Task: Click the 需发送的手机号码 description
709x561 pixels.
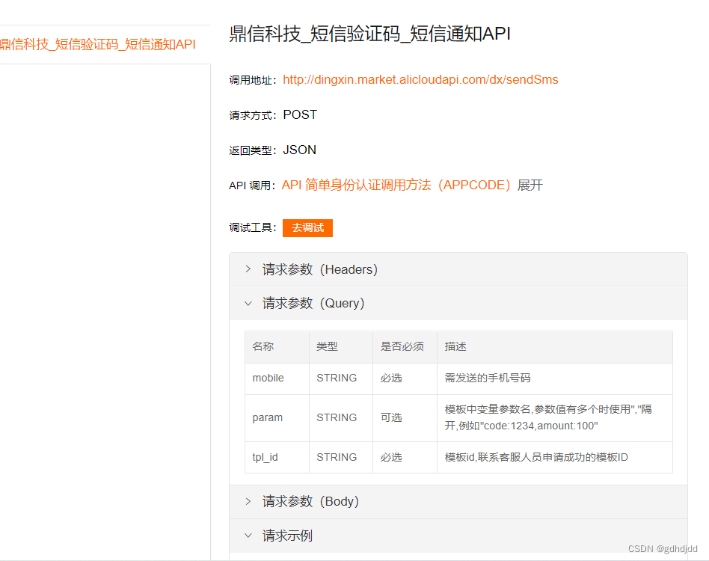Action: [488, 378]
